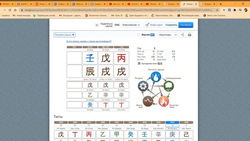Click the ЧАС pillar column header
The width and height of the screenshot is (250, 141).
pyautogui.click(x=74, y=47)
